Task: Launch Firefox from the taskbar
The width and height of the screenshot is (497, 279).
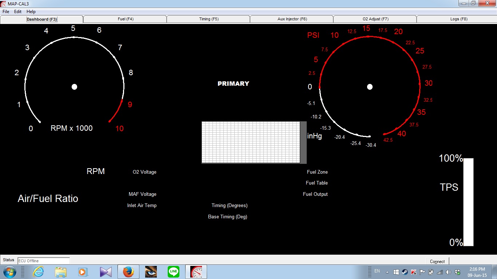Action: (x=128, y=271)
